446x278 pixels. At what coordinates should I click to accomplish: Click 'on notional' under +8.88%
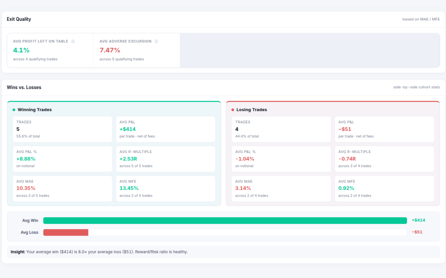point(25,166)
